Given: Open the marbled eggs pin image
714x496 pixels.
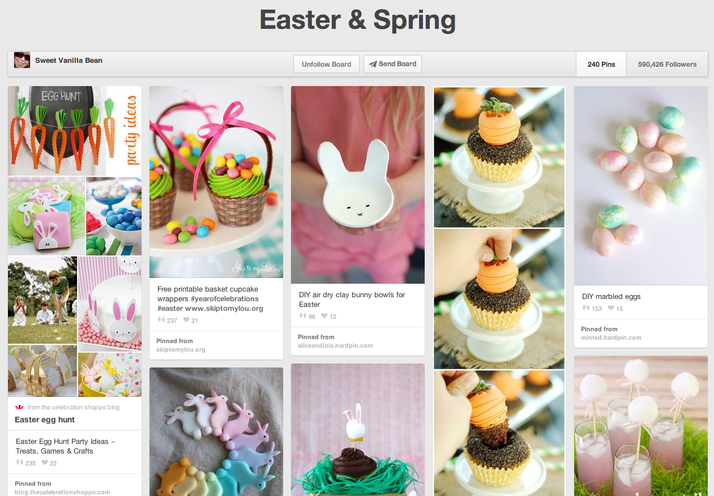Looking at the screenshot, I should 641,186.
